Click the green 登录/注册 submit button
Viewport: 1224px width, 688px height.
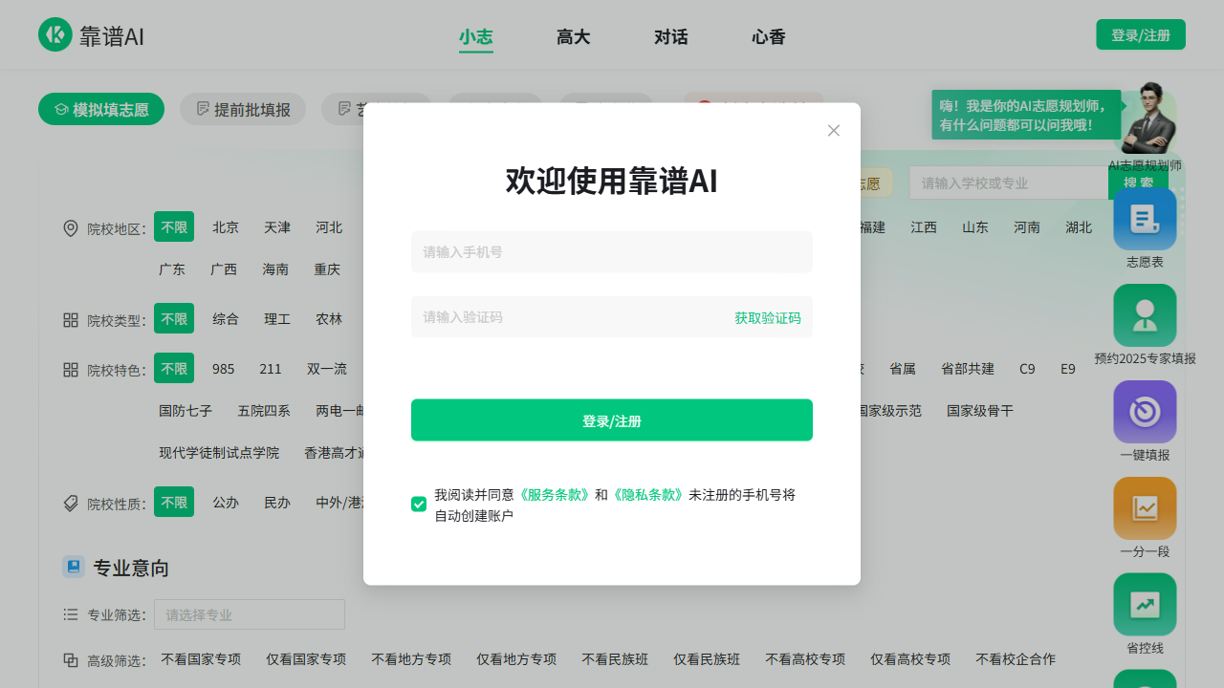pyautogui.click(x=612, y=420)
